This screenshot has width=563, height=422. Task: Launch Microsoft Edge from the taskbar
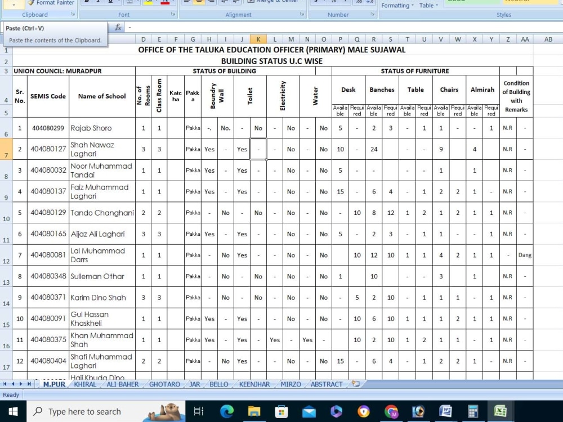click(x=227, y=411)
